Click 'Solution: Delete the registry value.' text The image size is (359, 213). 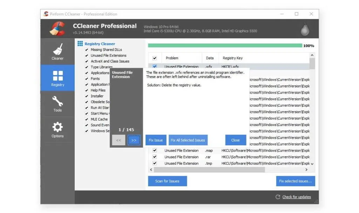pos(174,85)
